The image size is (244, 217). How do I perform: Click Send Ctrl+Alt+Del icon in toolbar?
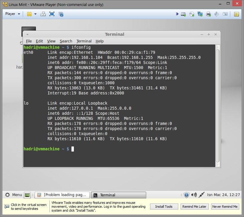[43, 14]
